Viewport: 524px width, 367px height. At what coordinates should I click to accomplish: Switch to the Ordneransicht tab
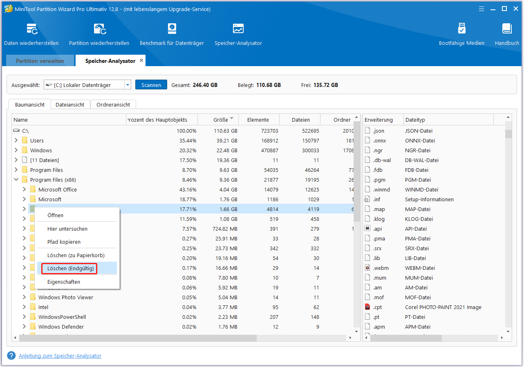(113, 105)
